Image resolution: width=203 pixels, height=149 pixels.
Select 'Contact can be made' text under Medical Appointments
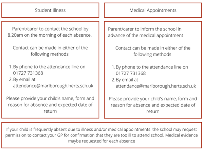153,51
